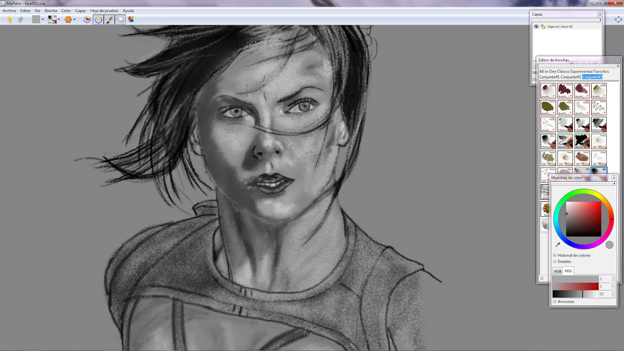Click the gray current color swatch in toolbar
The height and width of the screenshot is (351, 624).
pos(36,19)
